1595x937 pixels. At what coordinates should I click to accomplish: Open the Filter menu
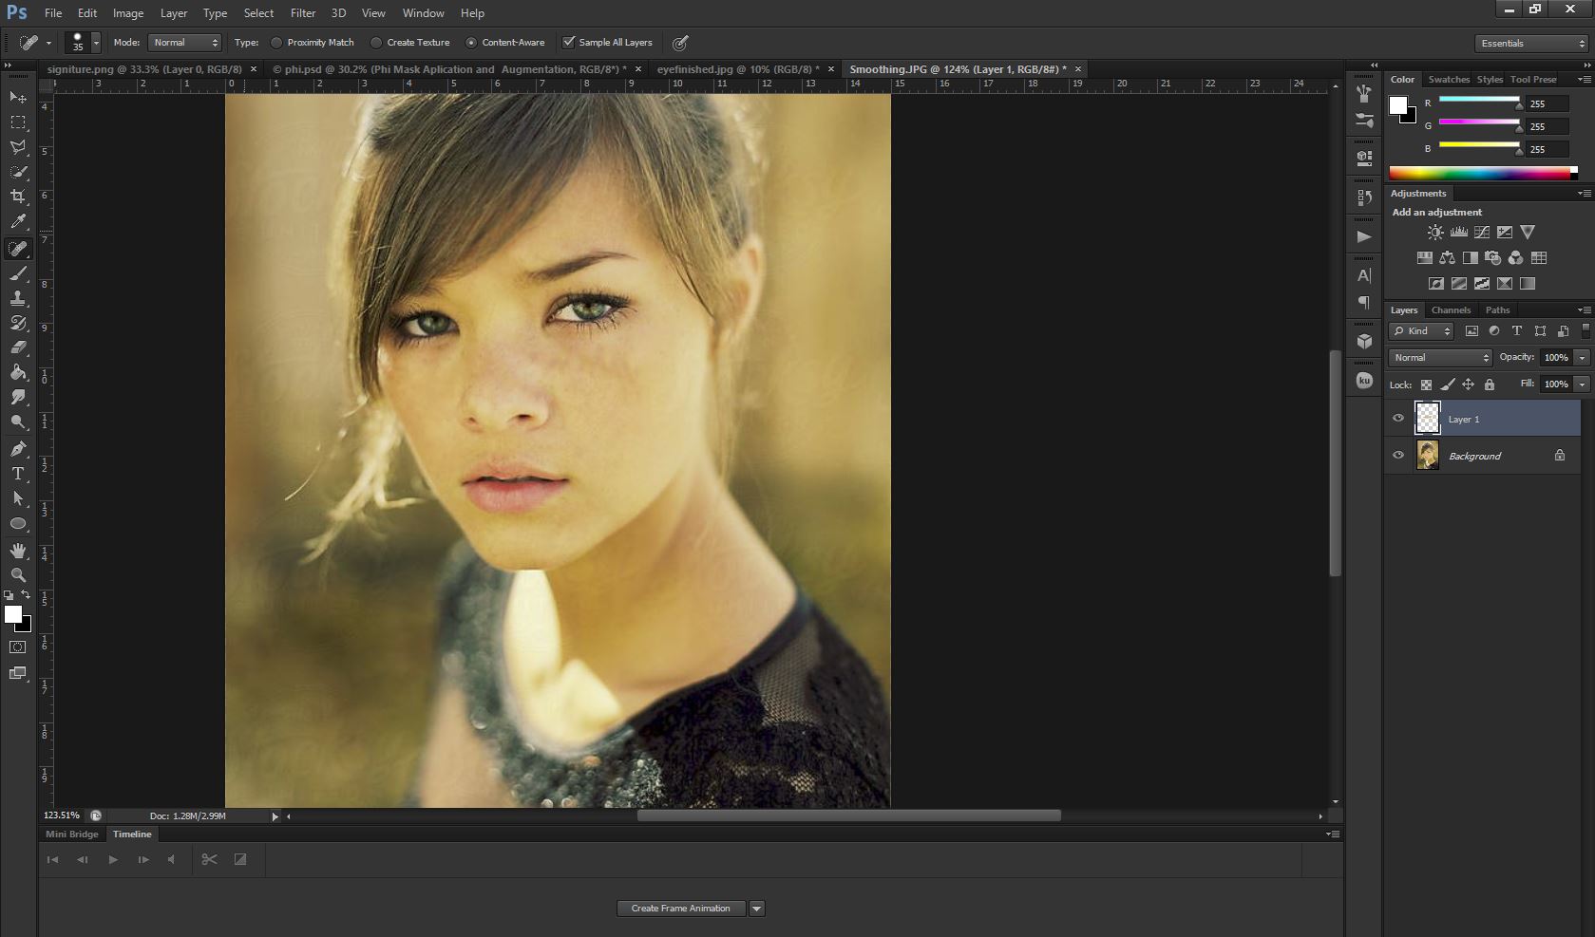click(x=303, y=13)
